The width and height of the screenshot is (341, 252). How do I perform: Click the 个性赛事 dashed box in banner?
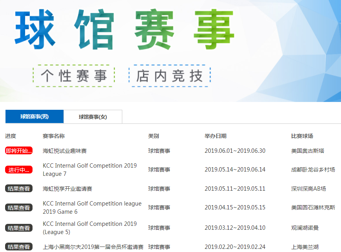click(x=74, y=76)
